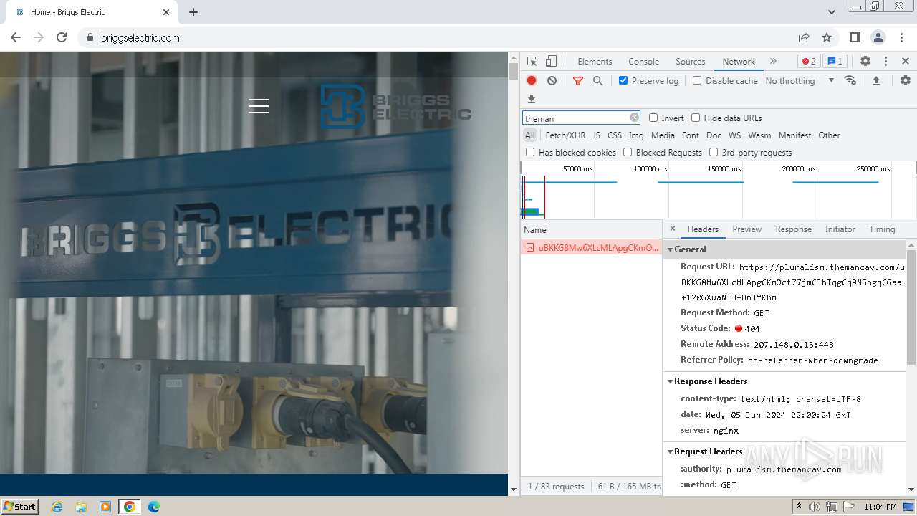Screen dimensions: 917x516
Task: Filter requests by Img
Action: point(636,135)
